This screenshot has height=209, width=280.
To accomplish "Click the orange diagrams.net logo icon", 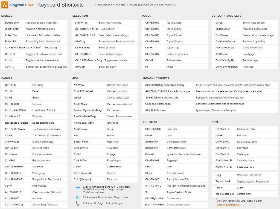I will pyautogui.click(x=5, y=5).
